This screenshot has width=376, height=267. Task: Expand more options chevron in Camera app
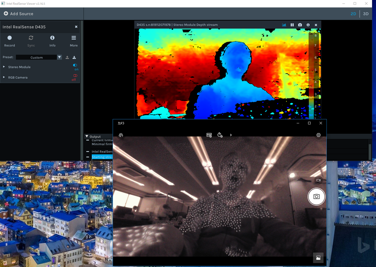click(x=231, y=135)
